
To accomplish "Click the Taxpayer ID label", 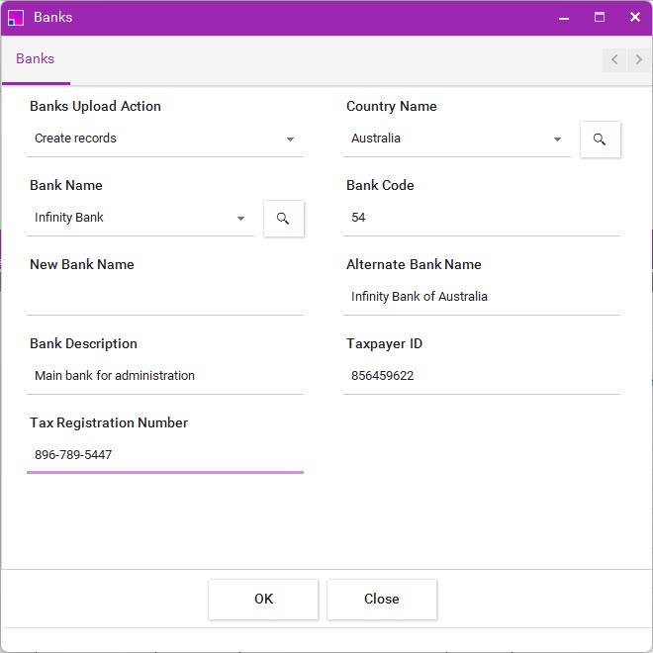I will click(x=385, y=343).
